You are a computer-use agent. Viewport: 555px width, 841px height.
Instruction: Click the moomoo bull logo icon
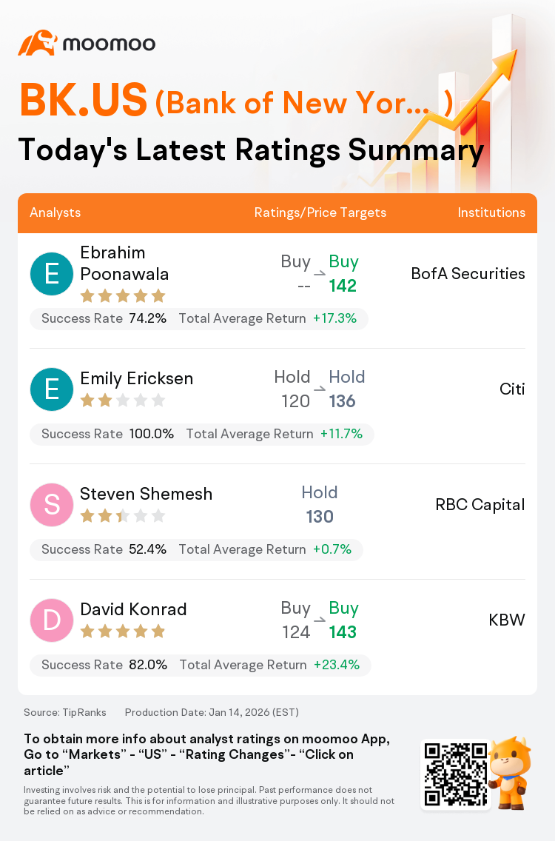click(x=37, y=43)
